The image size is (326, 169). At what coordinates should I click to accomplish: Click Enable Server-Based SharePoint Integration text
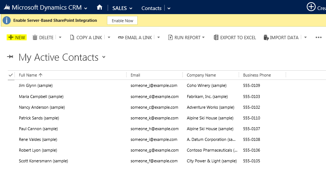click(55, 20)
